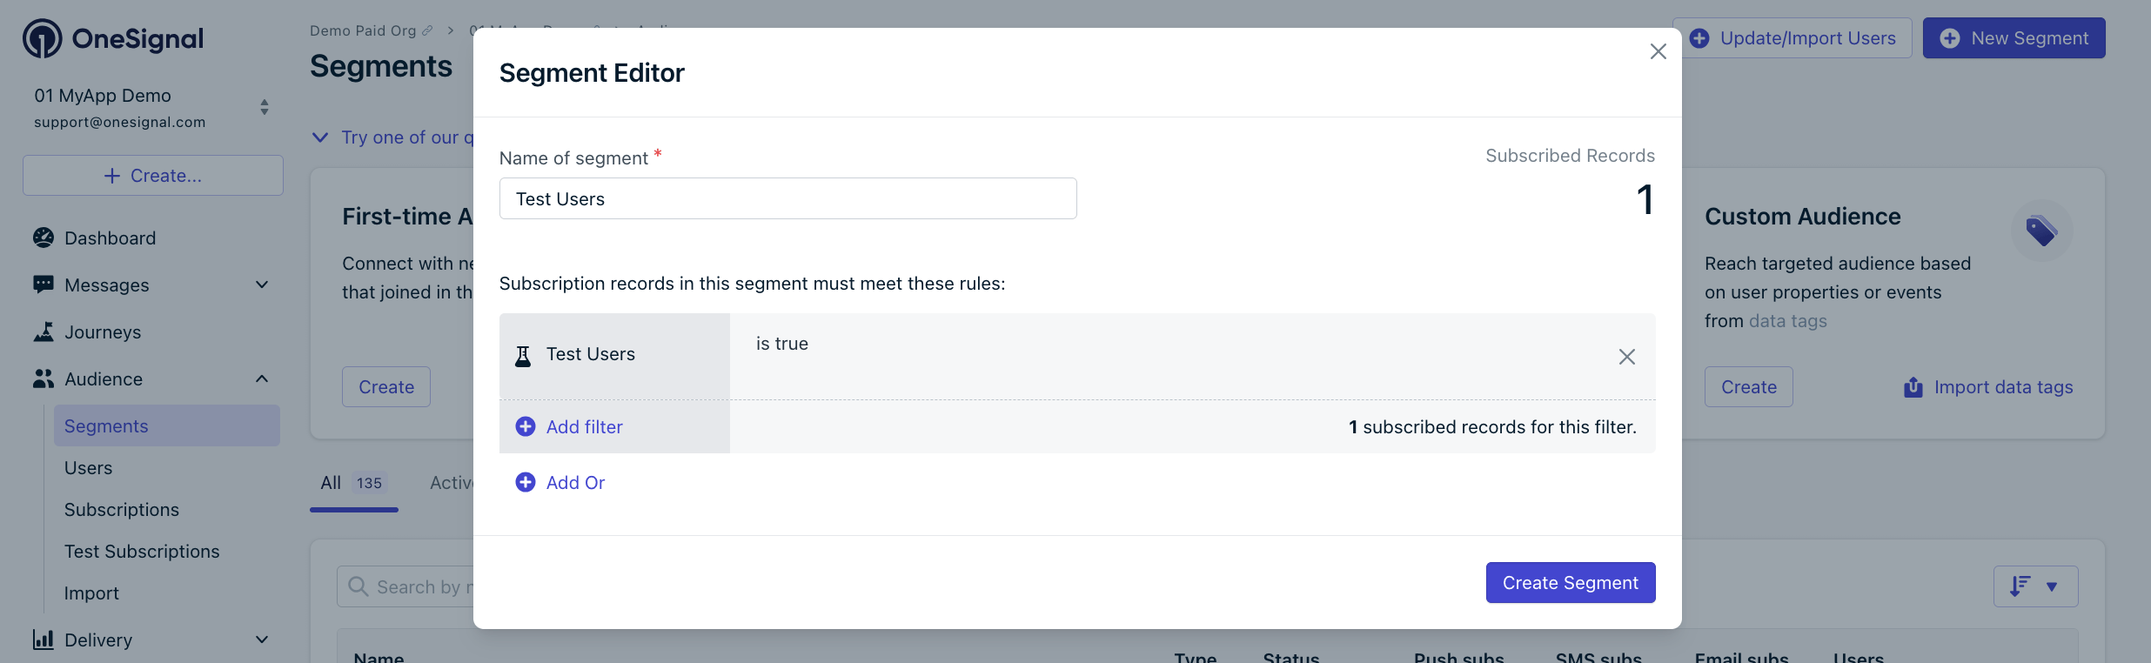Click the Messages chat bubble icon
Viewport: 2151px width, 663px height.
(43, 285)
